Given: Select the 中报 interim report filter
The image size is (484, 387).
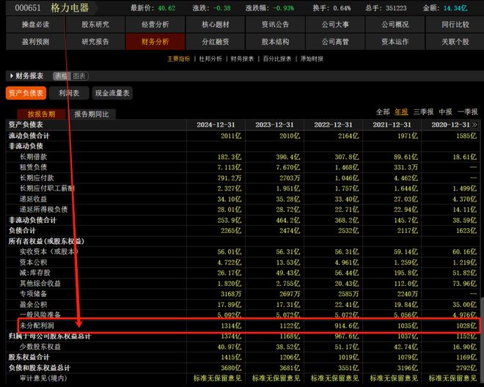Looking at the screenshot, I should (445, 112).
